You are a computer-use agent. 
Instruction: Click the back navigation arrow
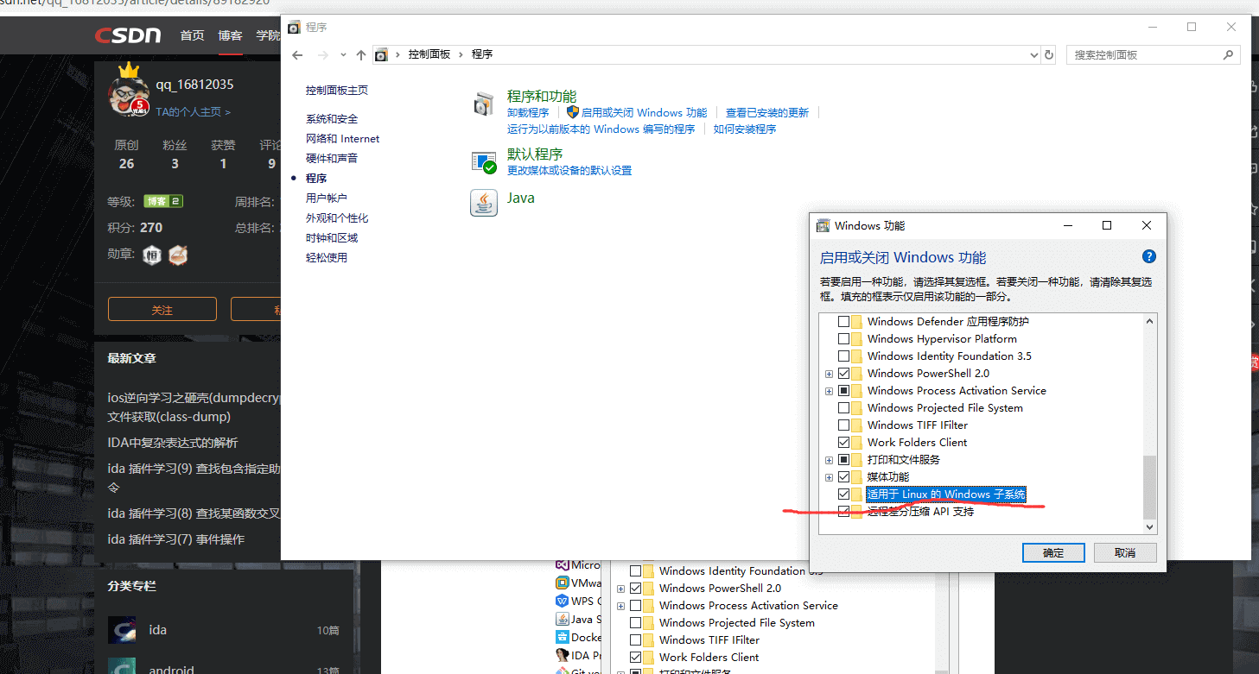click(x=298, y=54)
